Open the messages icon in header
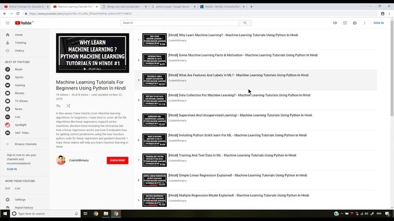Viewport: 394px width, 221px height. point(355,23)
